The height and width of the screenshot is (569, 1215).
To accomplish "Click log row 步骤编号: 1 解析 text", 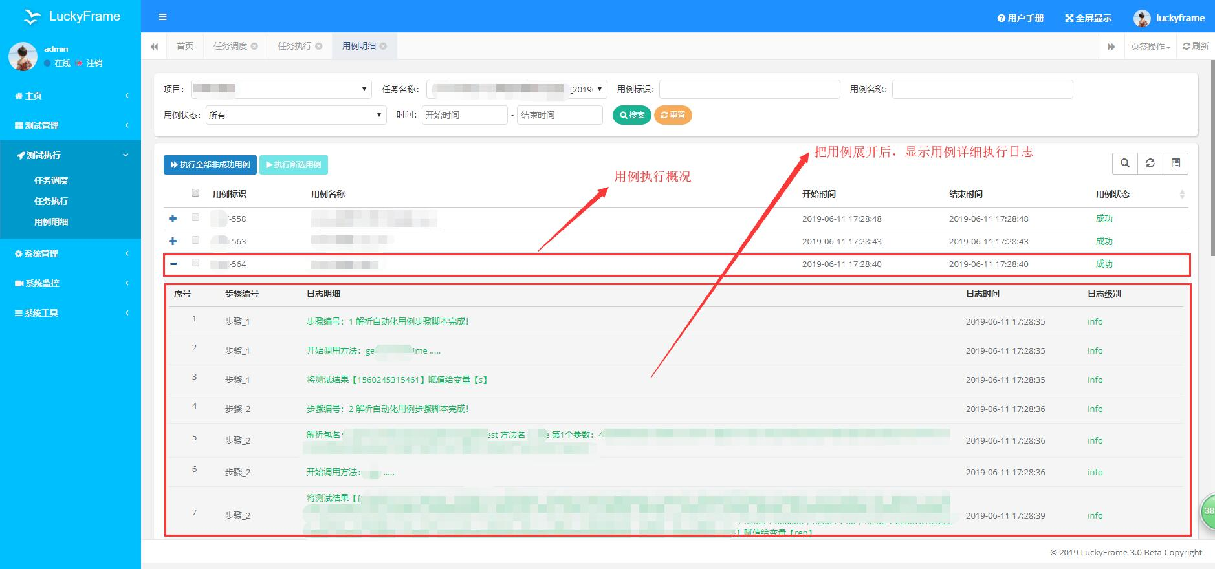I will click(387, 321).
